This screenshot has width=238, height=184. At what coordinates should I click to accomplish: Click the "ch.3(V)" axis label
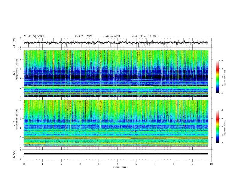tap(14, 154)
